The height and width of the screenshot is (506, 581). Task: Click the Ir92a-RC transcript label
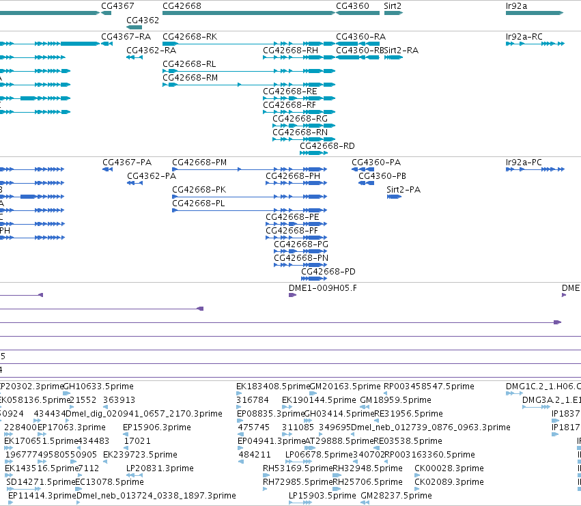[524, 37]
